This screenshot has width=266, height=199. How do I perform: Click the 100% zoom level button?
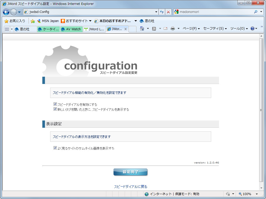tap(245, 194)
